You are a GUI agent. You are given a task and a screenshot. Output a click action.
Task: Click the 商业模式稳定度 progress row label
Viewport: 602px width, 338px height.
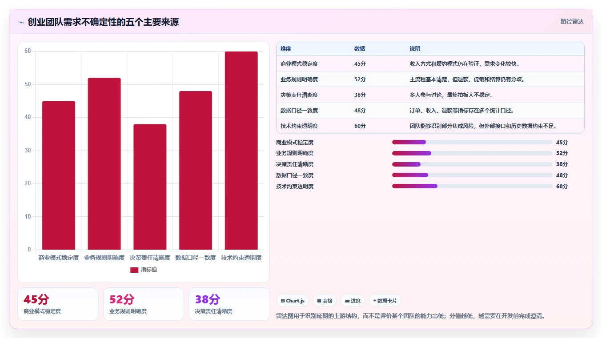(295, 142)
